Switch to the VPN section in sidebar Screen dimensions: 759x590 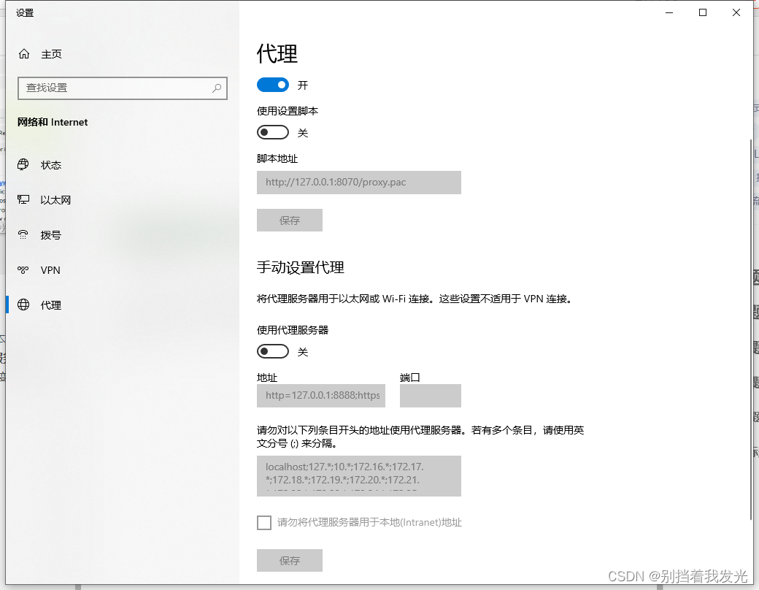pyautogui.click(x=49, y=269)
